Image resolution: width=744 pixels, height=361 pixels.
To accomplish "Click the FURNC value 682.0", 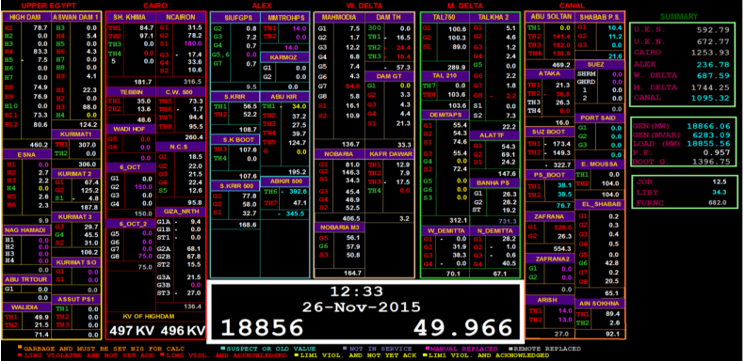I will click(718, 202).
